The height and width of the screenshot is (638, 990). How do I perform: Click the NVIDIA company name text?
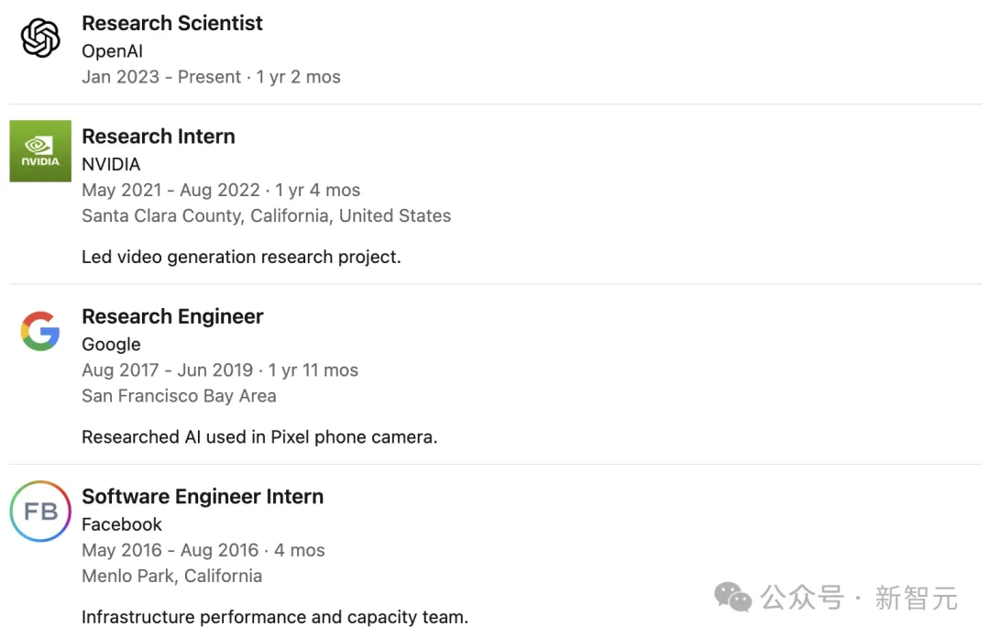[111, 165]
